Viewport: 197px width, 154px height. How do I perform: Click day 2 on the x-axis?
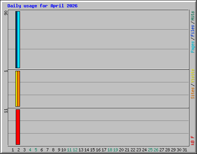pos(18,150)
